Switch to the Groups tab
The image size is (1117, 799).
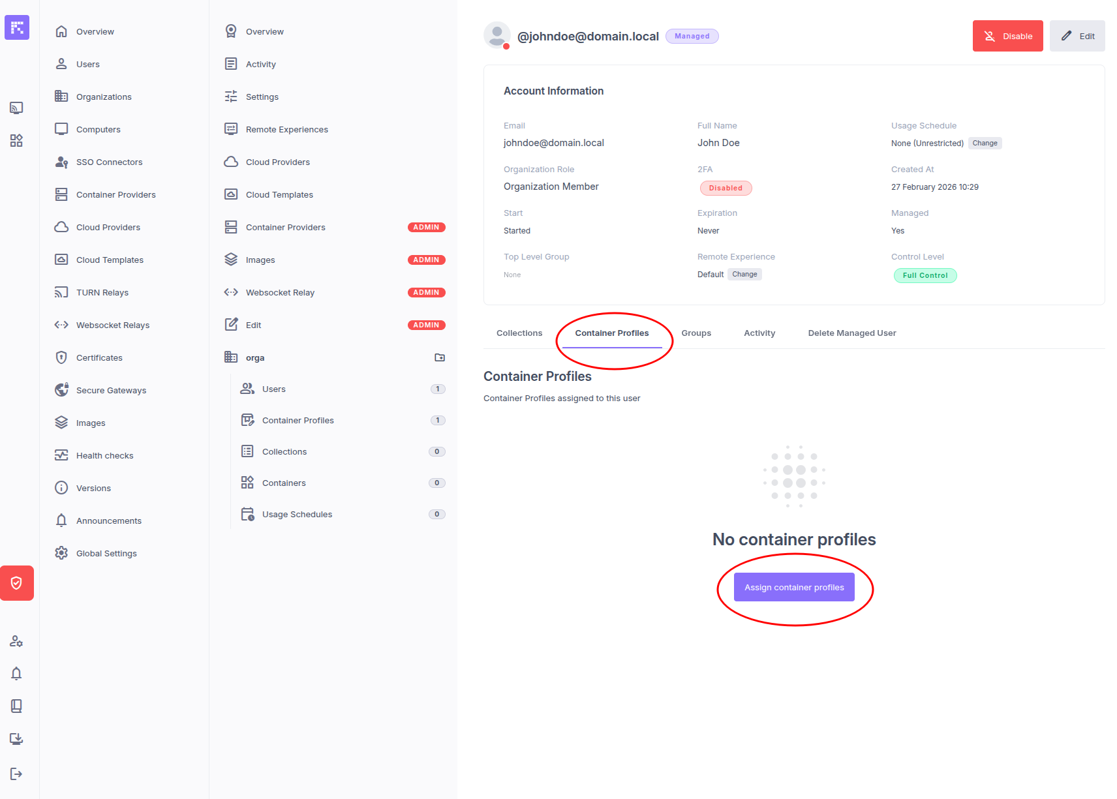[696, 333]
